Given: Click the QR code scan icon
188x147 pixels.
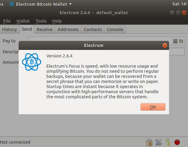Looking at the screenshot, I should 175,41.
